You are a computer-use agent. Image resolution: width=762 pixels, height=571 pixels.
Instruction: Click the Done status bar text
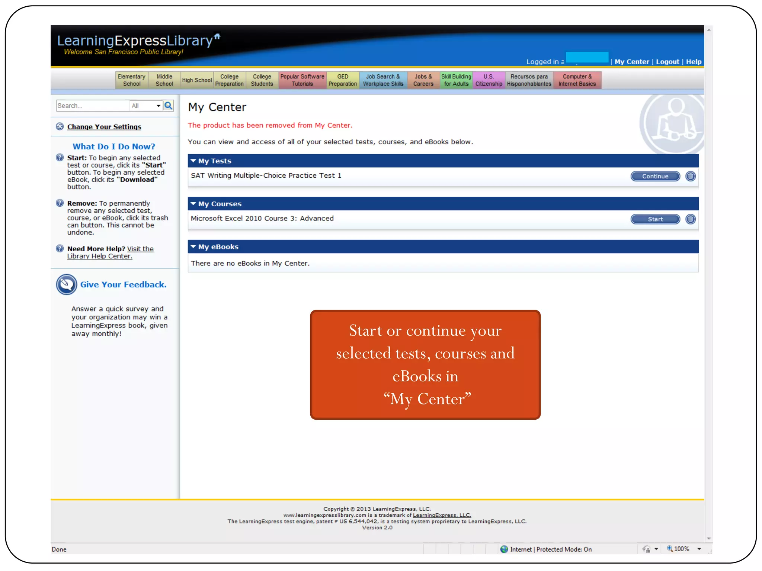(59, 549)
